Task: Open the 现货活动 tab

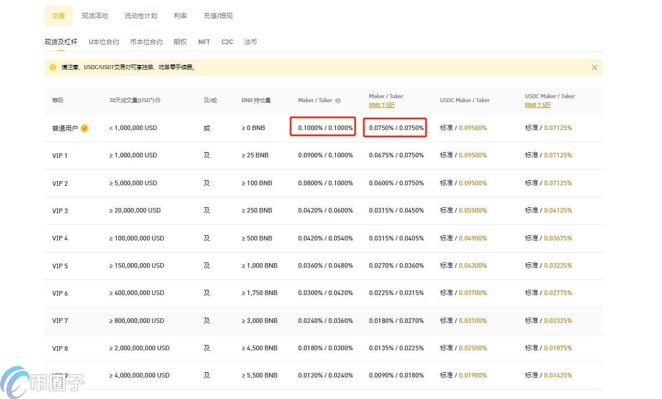Action: coord(95,16)
